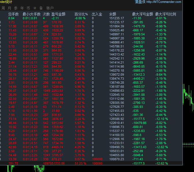
Task: Switch to the 币 (currency) tab
Action: pyautogui.click(x=28, y=8)
